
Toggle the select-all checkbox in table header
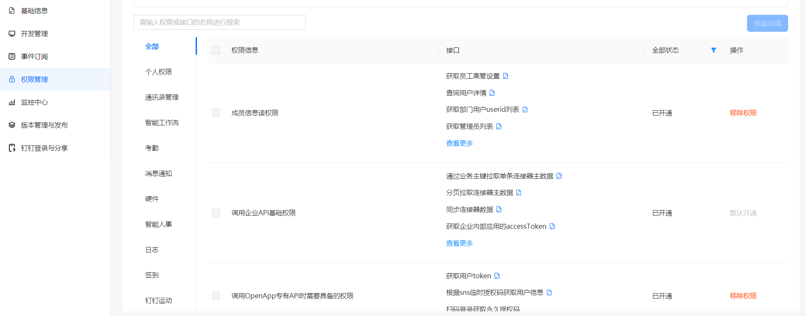[x=216, y=50]
